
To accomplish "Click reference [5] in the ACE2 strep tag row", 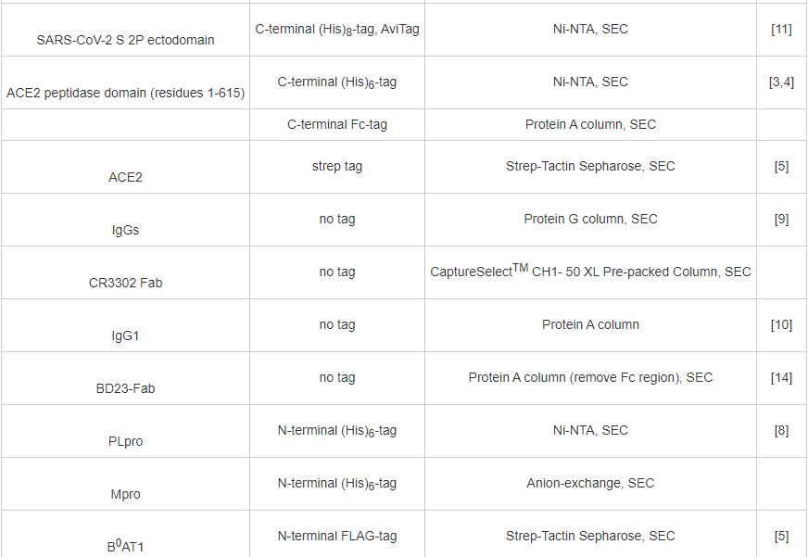I will tap(781, 167).
